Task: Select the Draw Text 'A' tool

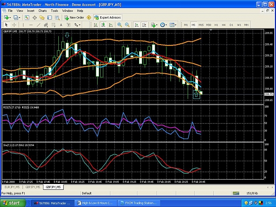Action: 61,25
